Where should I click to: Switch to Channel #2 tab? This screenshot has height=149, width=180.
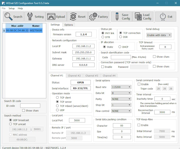click(74, 76)
